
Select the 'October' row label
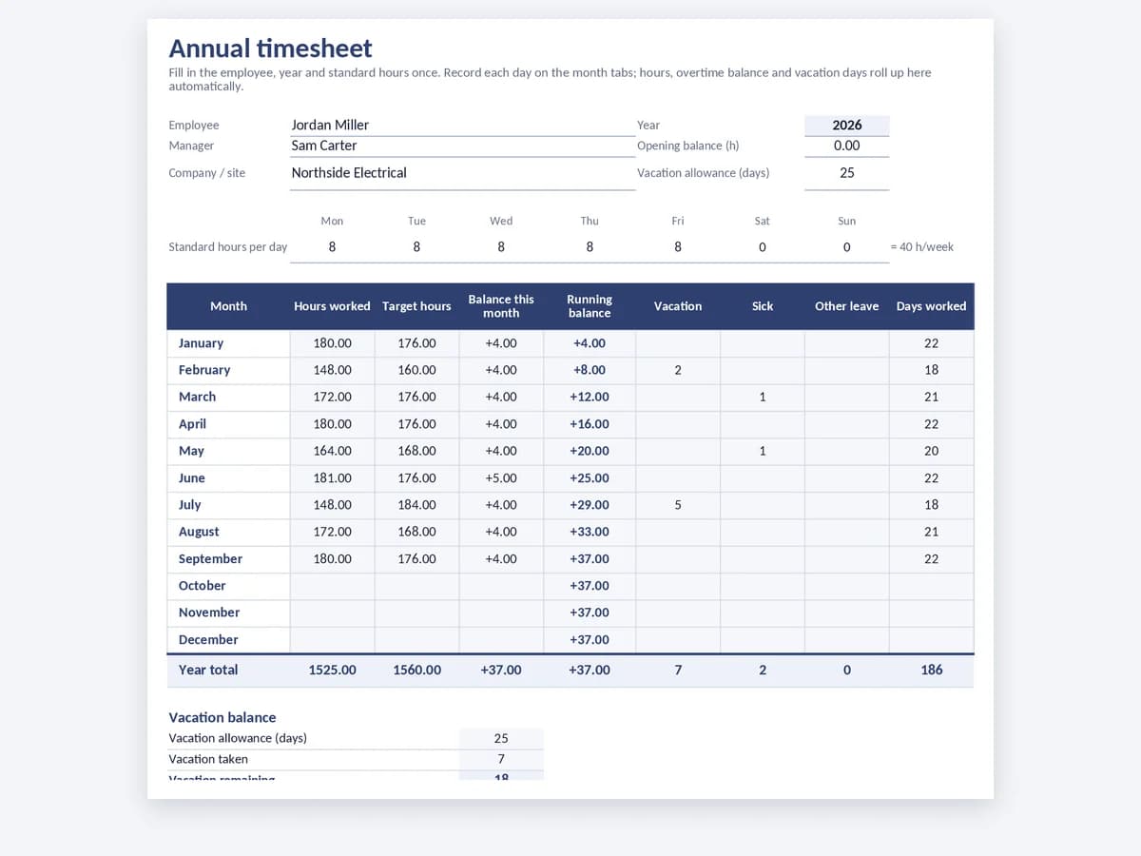228,586
